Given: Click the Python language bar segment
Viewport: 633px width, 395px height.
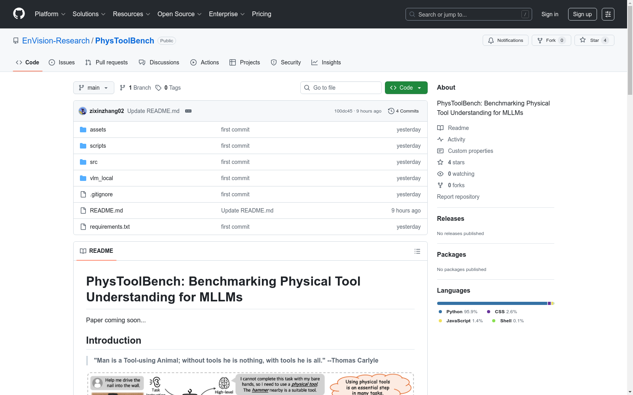Looking at the screenshot, I should click(492, 303).
